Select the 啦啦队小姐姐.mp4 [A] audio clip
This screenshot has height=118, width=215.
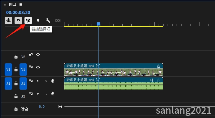coord(114,84)
